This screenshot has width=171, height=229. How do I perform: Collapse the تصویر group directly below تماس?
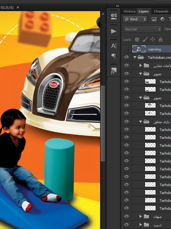click(140, 74)
